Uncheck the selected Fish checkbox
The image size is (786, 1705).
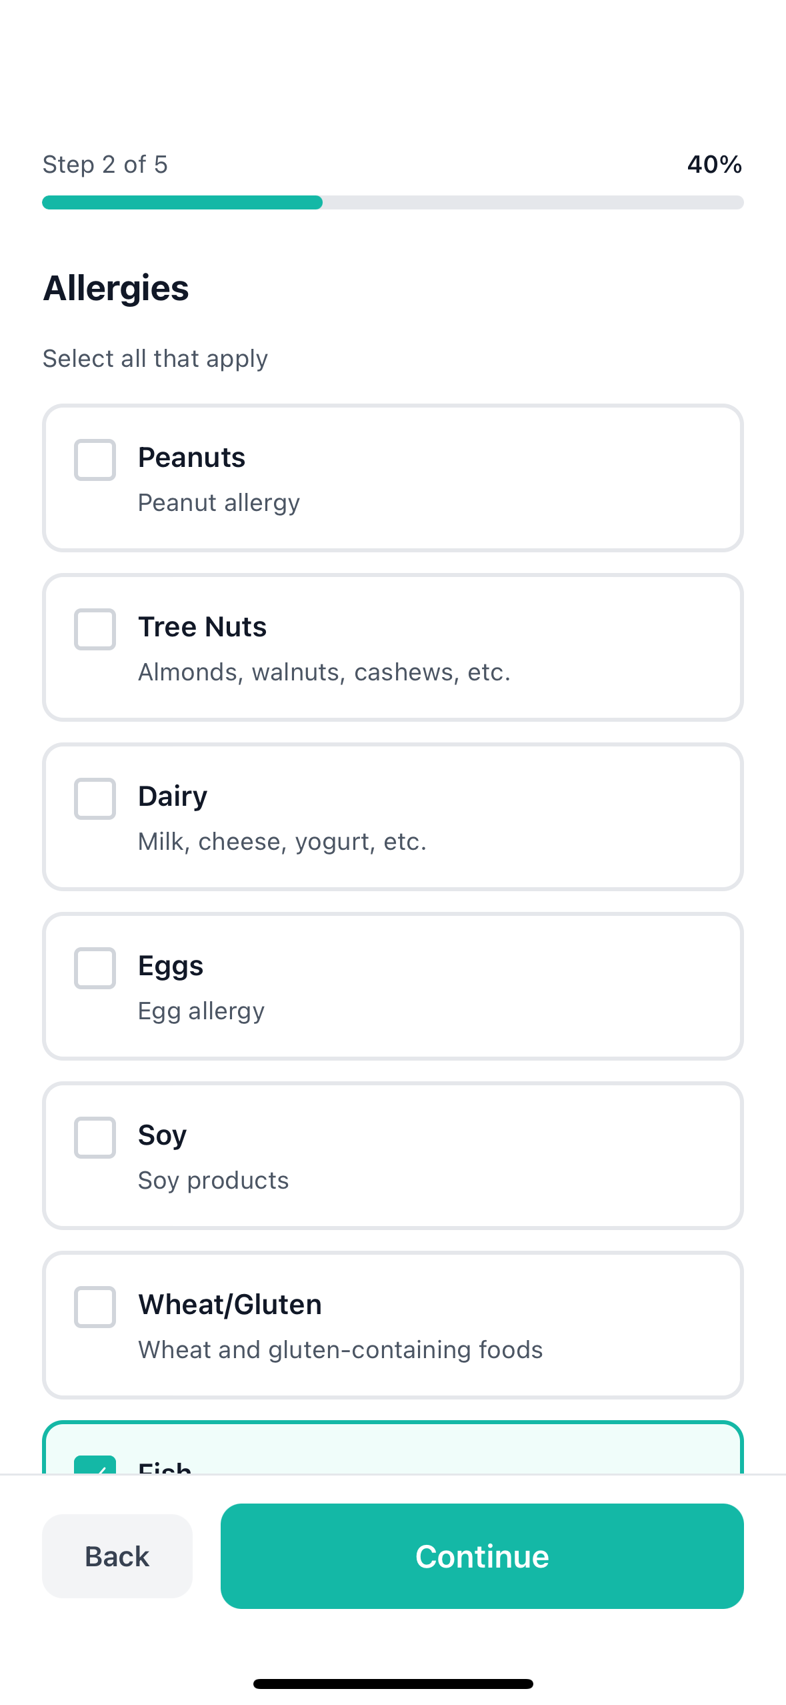(95, 1466)
